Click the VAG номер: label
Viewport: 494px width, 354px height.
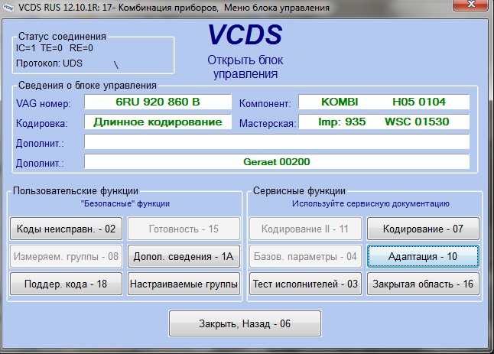(x=43, y=103)
